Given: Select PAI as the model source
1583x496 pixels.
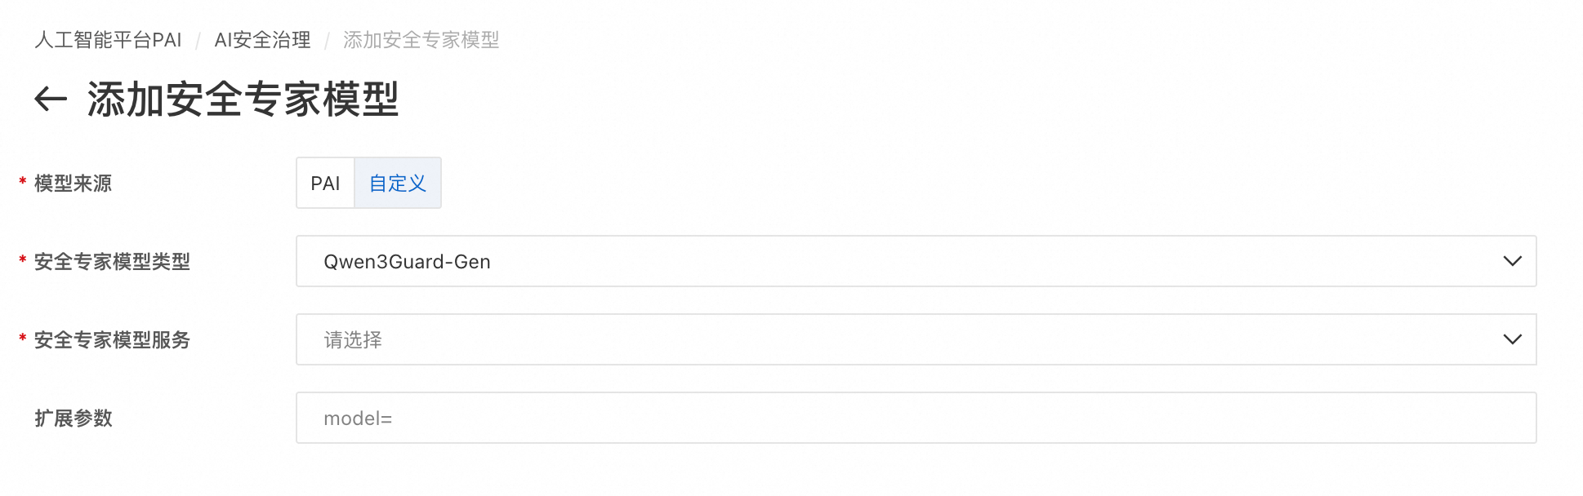Looking at the screenshot, I should pyautogui.click(x=325, y=184).
